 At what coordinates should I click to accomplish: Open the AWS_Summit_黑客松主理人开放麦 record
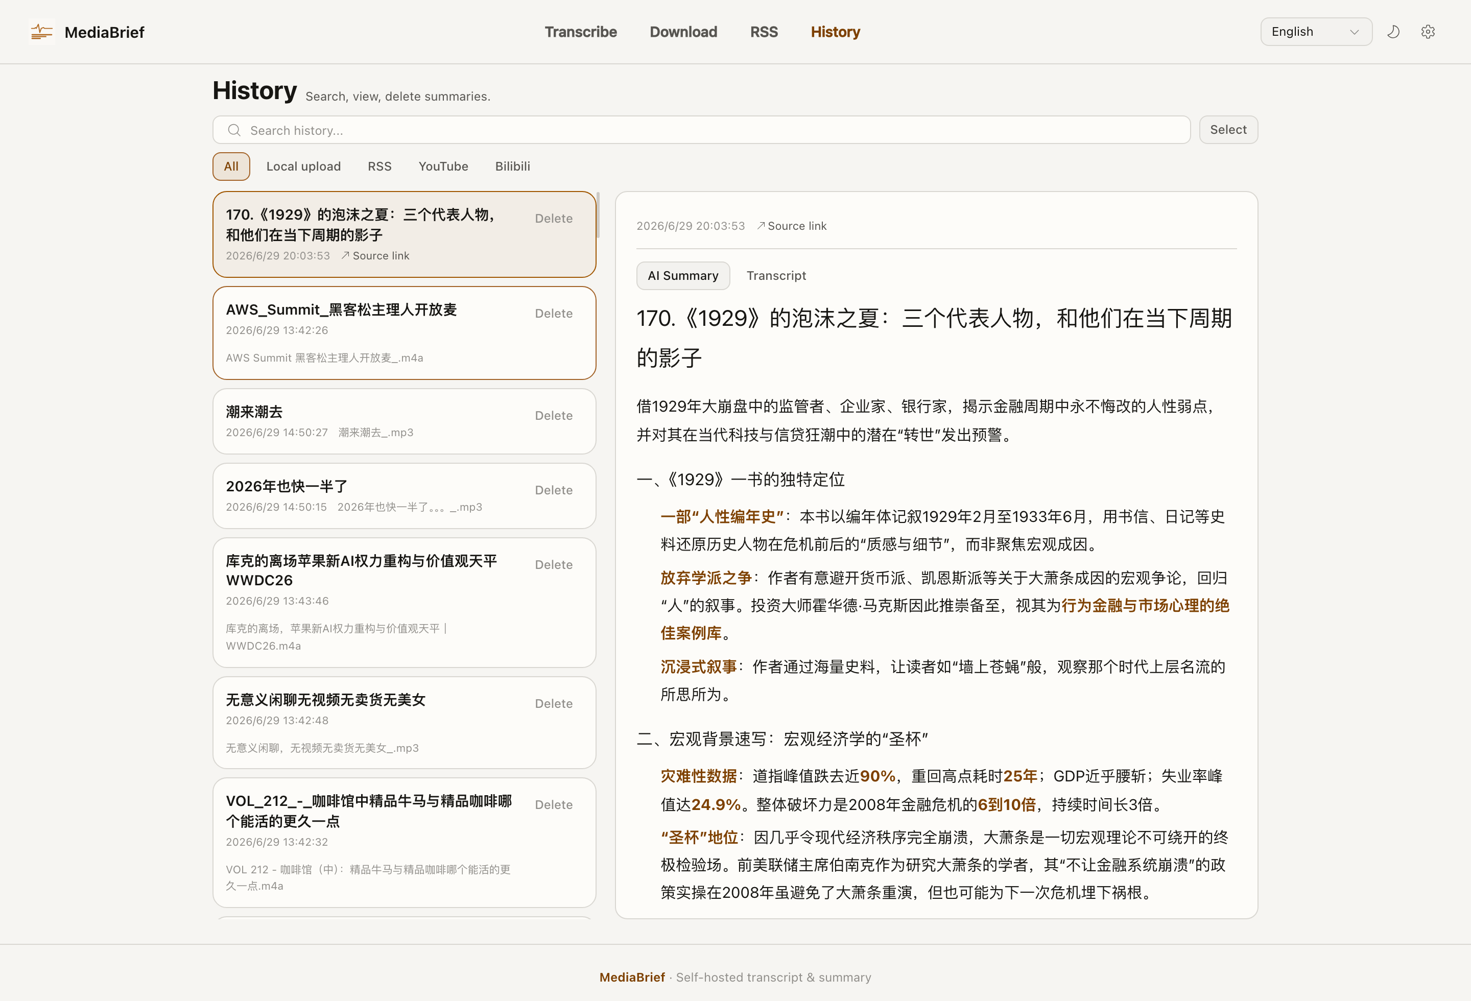point(405,333)
